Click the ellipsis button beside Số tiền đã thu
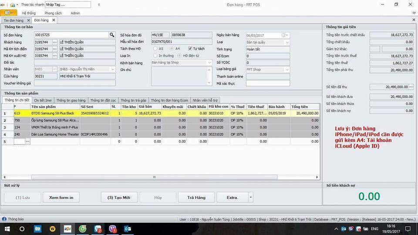The height and width of the screenshot is (235, 418). pyautogui.click(x=411, y=87)
